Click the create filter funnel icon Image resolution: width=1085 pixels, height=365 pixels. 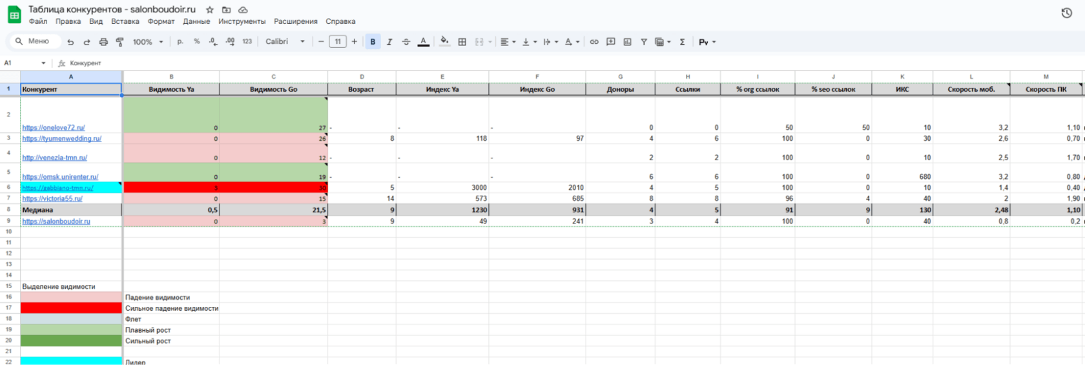tap(644, 42)
